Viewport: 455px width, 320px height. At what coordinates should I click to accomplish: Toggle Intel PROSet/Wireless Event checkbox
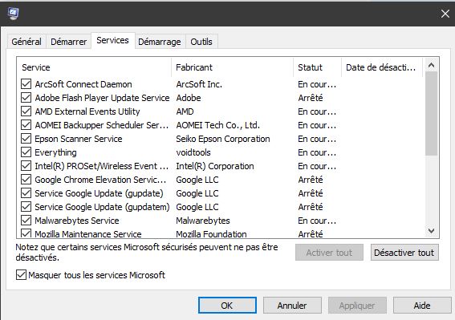(26, 166)
